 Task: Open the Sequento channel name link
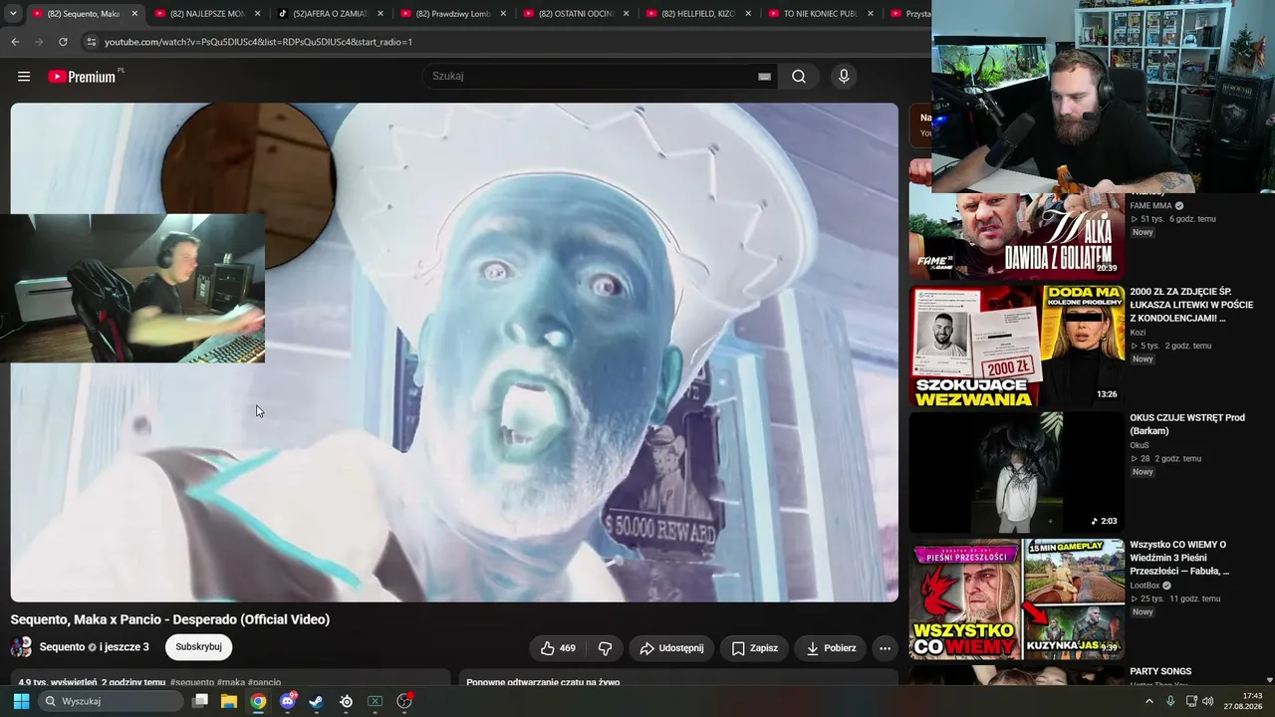point(62,647)
